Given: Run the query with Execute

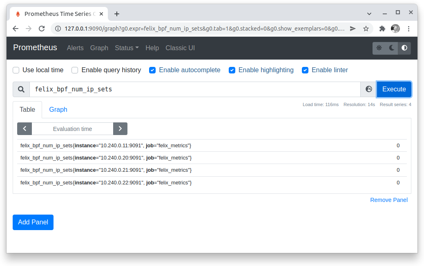Looking at the screenshot, I should click(394, 89).
